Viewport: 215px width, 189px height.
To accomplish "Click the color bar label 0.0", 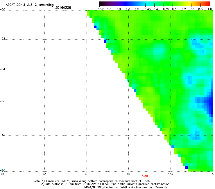I will point(200,9).
